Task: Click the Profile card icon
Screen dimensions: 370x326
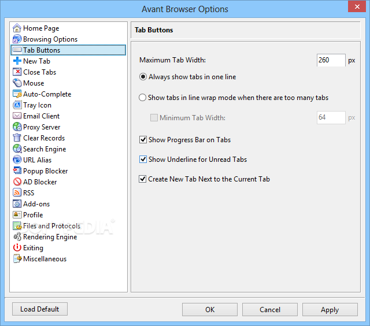Action: (x=17, y=214)
